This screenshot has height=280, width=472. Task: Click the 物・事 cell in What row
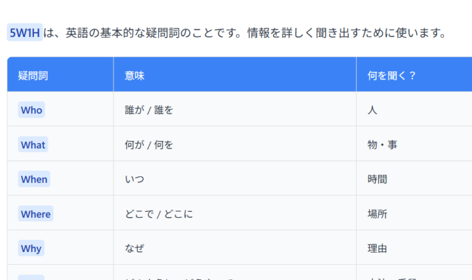point(382,144)
